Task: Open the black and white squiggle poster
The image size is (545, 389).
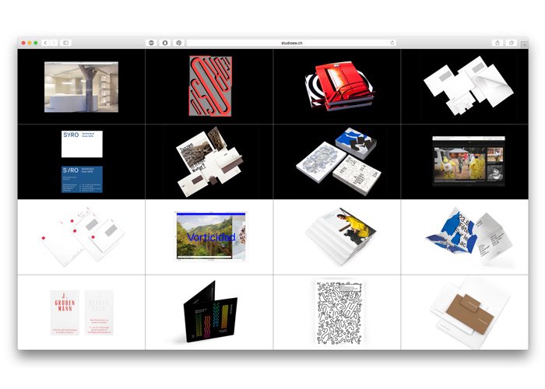Action: [339, 313]
